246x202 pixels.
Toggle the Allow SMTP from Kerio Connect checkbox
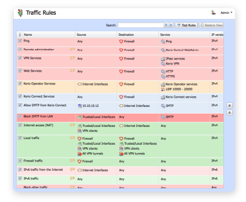point(20,105)
